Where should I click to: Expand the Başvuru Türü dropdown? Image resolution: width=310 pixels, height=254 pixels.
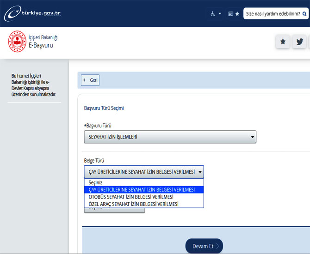[170, 137]
